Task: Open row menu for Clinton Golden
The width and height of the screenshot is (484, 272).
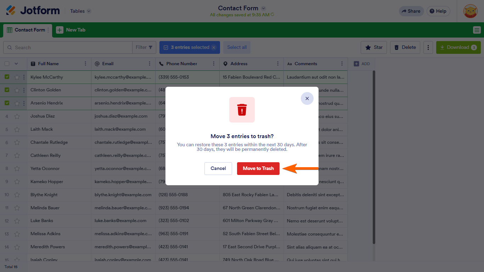Action: tap(24, 90)
